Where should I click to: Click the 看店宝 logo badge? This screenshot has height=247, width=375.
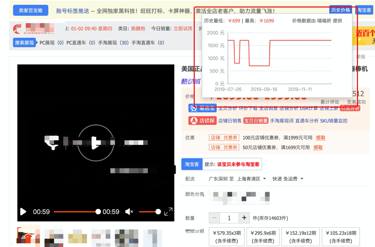tap(202, 108)
